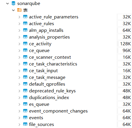132x128 pixels.
Task: Expand the active_rules table node
Action: [19, 24]
